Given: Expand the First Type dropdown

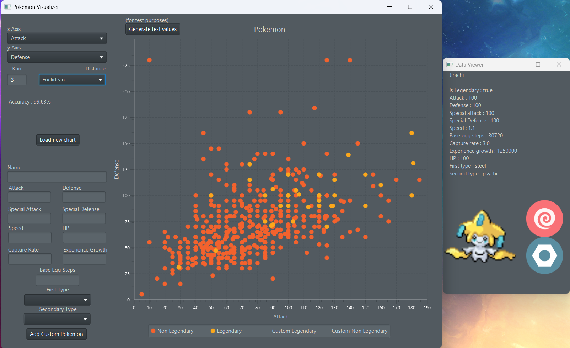Looking at the screenshot, I should [x=57, y=300].
